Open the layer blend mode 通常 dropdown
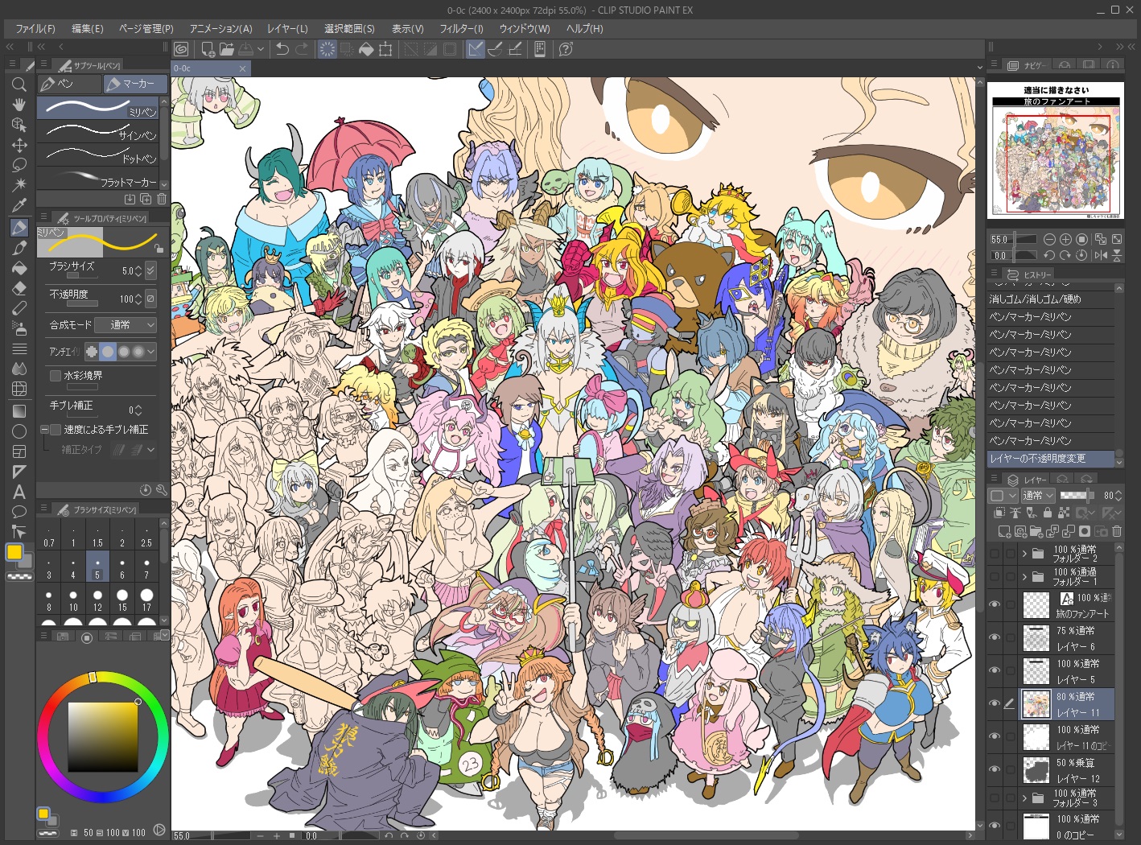 pos(1038,496)
